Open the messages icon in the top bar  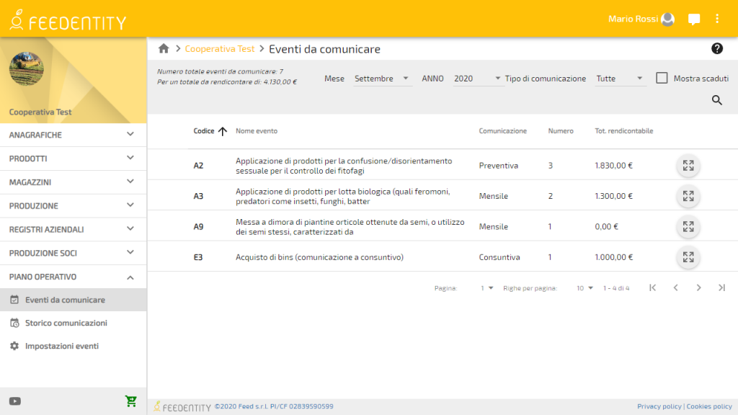(x=693, y=19)
